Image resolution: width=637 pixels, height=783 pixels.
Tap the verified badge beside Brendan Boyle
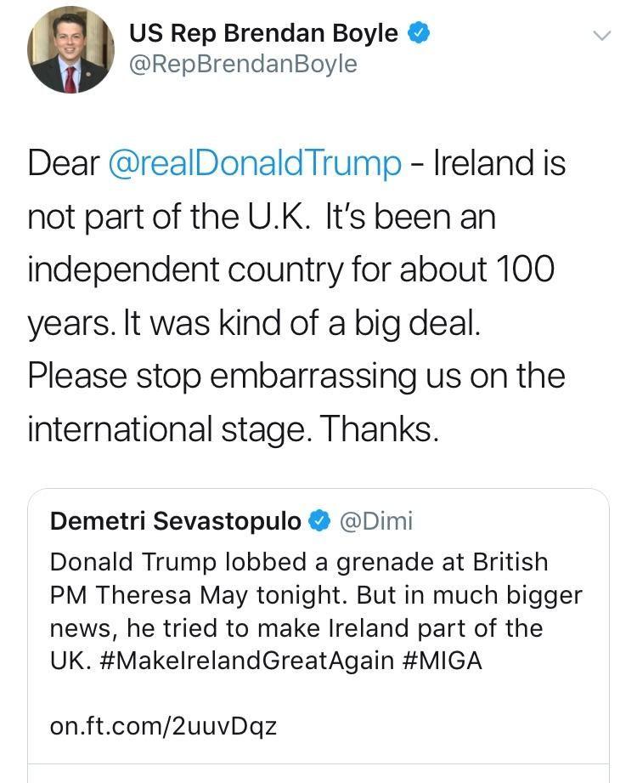tap(419, 34)
